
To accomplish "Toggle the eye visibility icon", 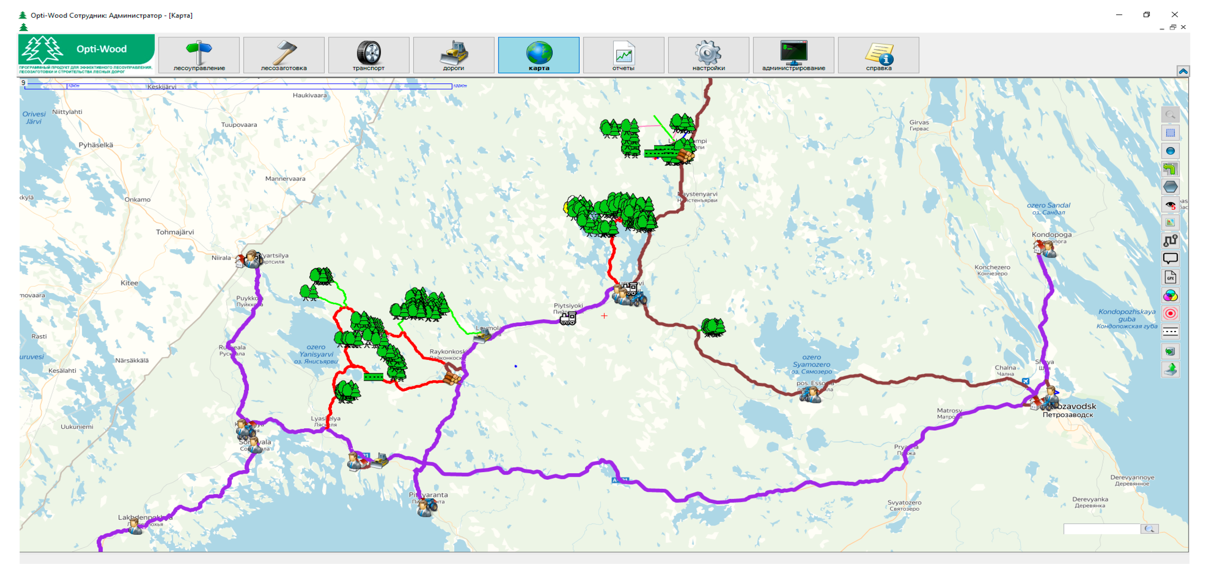I will coord(1170,205).
